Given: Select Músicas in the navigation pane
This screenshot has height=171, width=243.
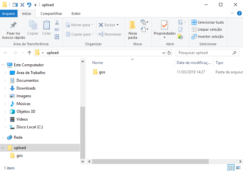Looking at the screenshot, I should tap(23, 104).
